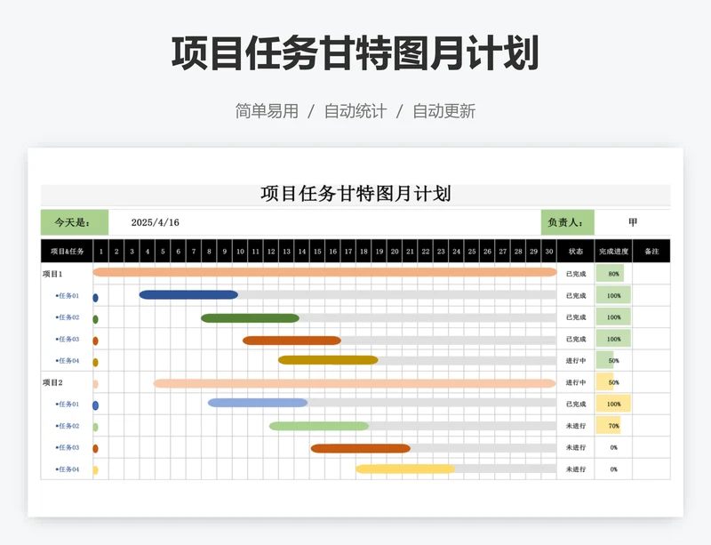Click the 自动更新 subtitle text

point(443,111)
